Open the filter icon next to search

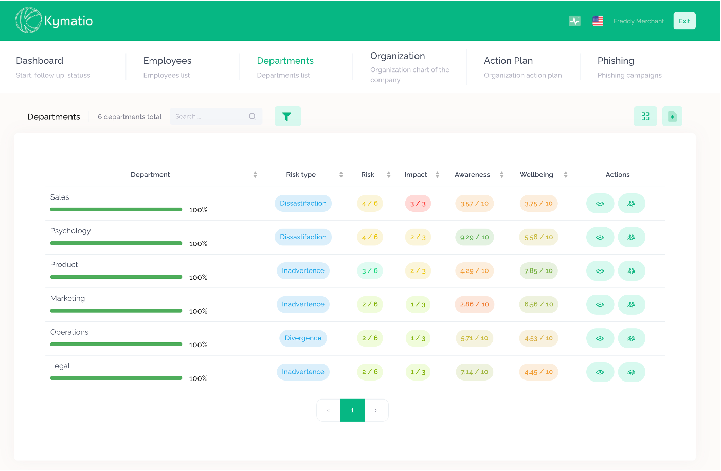[287, 116]
